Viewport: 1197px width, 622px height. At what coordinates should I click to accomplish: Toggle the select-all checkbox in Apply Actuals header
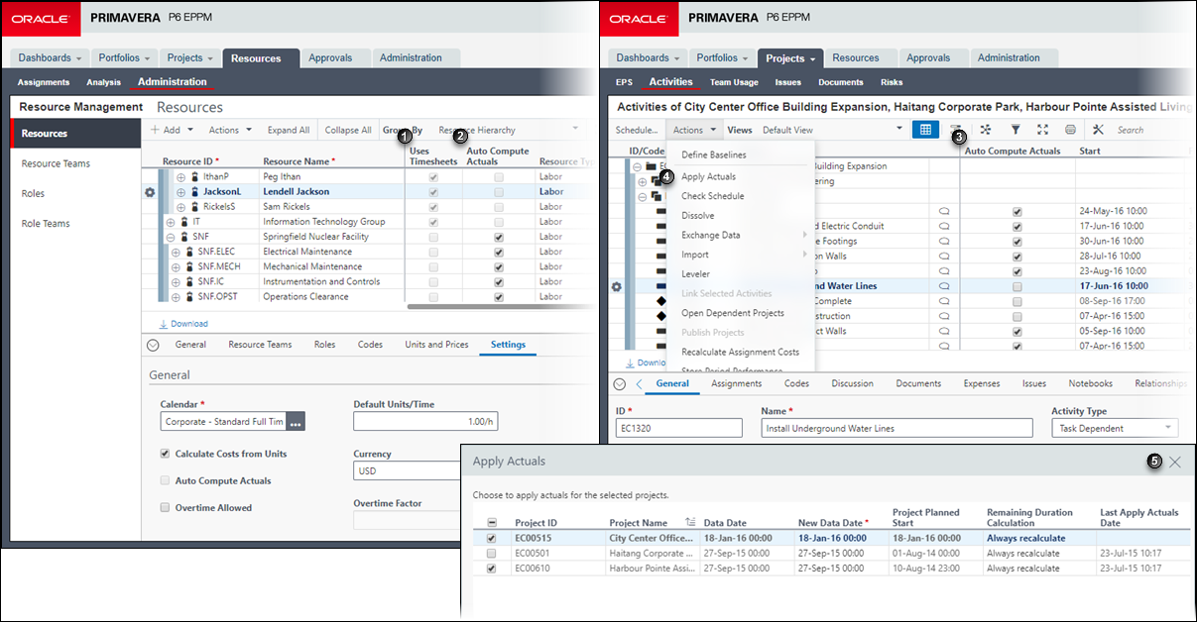[x=491, y=523]
